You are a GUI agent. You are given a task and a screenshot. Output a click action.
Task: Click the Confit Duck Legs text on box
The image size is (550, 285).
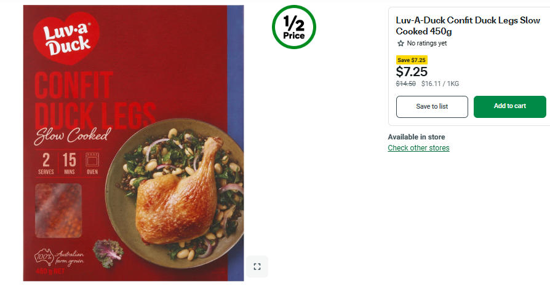click(95, 100)
